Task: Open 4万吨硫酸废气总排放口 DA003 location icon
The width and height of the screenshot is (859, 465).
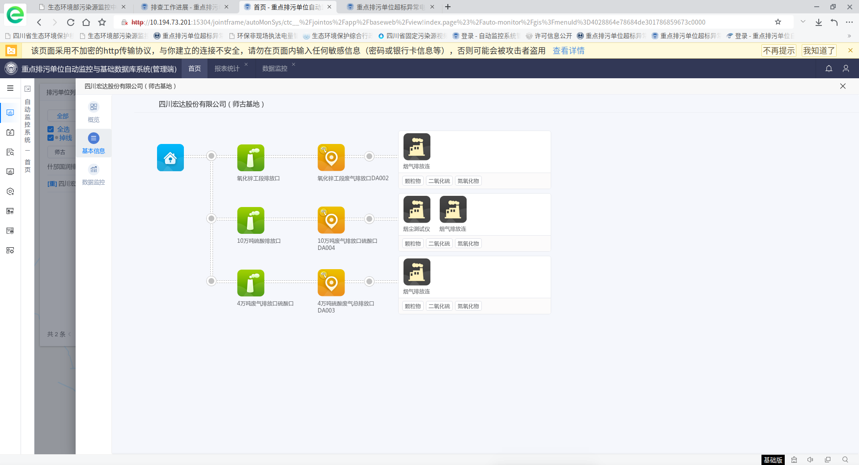Action: coord(331,283)
